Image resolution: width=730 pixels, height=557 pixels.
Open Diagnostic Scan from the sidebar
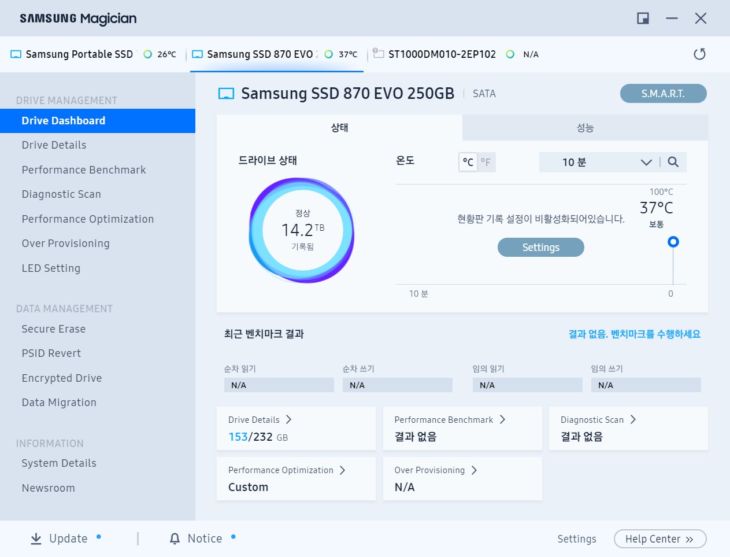point(61,194)
